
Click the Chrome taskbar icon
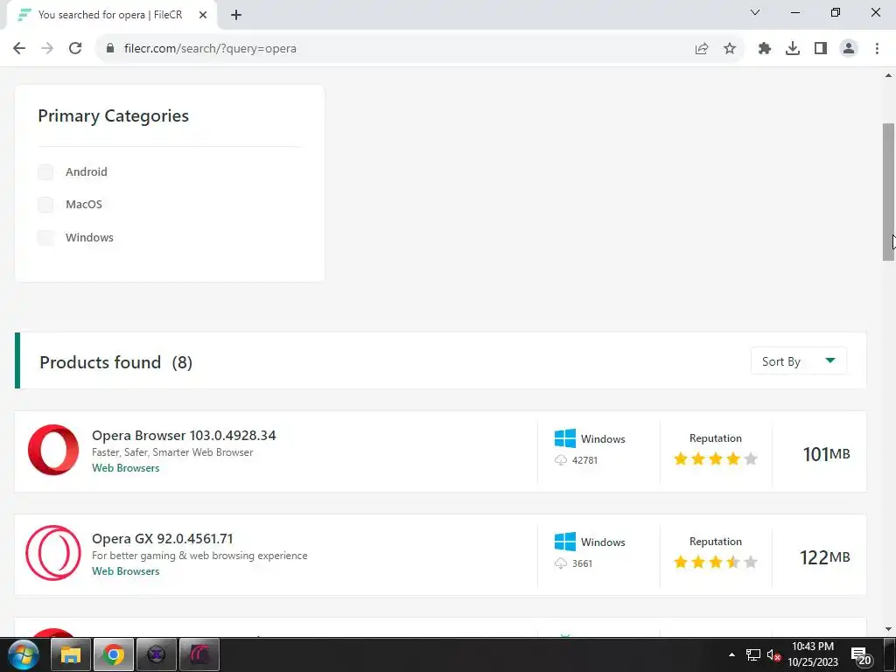pos(113,654)
